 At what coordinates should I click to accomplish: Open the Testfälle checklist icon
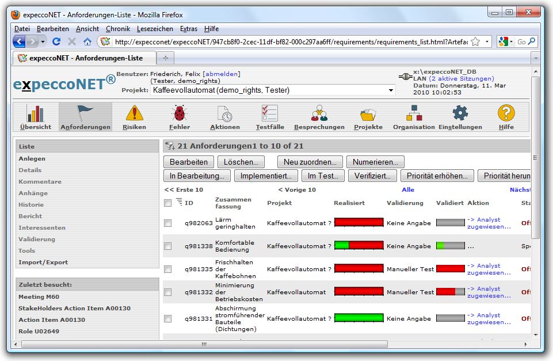pyautogui.click(x=269, y=114)
